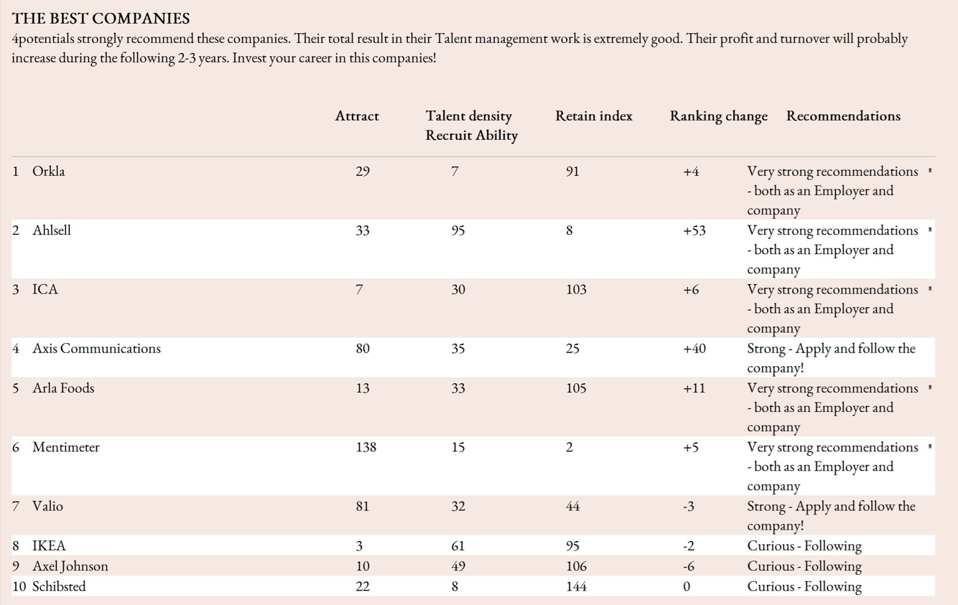Select THE BEST COMPANIES heading
The height and width of the screenshot is (605, 958).
coord(101,19)
